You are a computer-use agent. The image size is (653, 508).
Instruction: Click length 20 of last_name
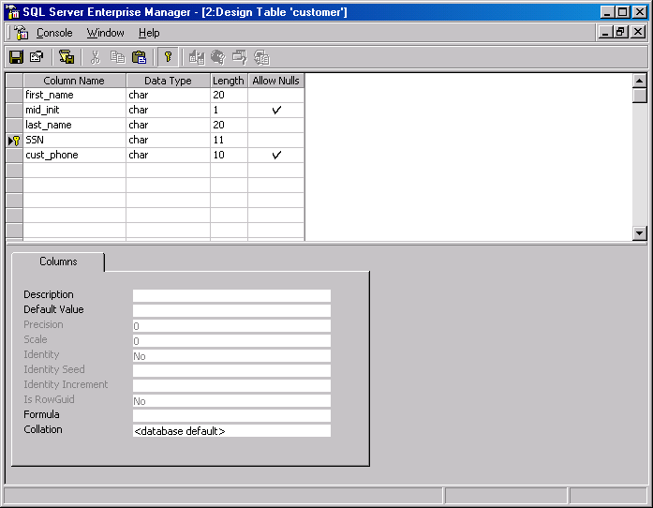229,125
